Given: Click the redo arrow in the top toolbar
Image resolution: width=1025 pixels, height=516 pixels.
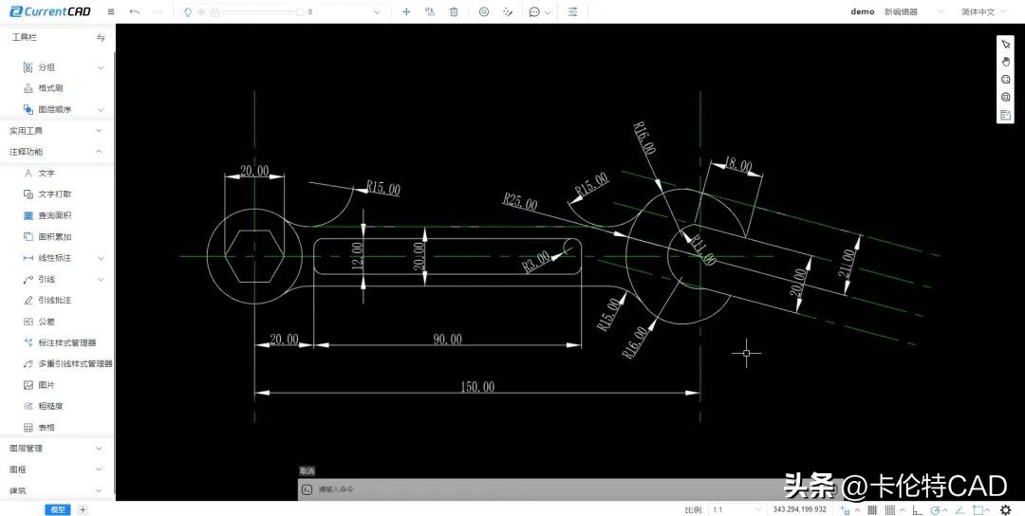Looking at the screenshot, I should tap(158, 11).
